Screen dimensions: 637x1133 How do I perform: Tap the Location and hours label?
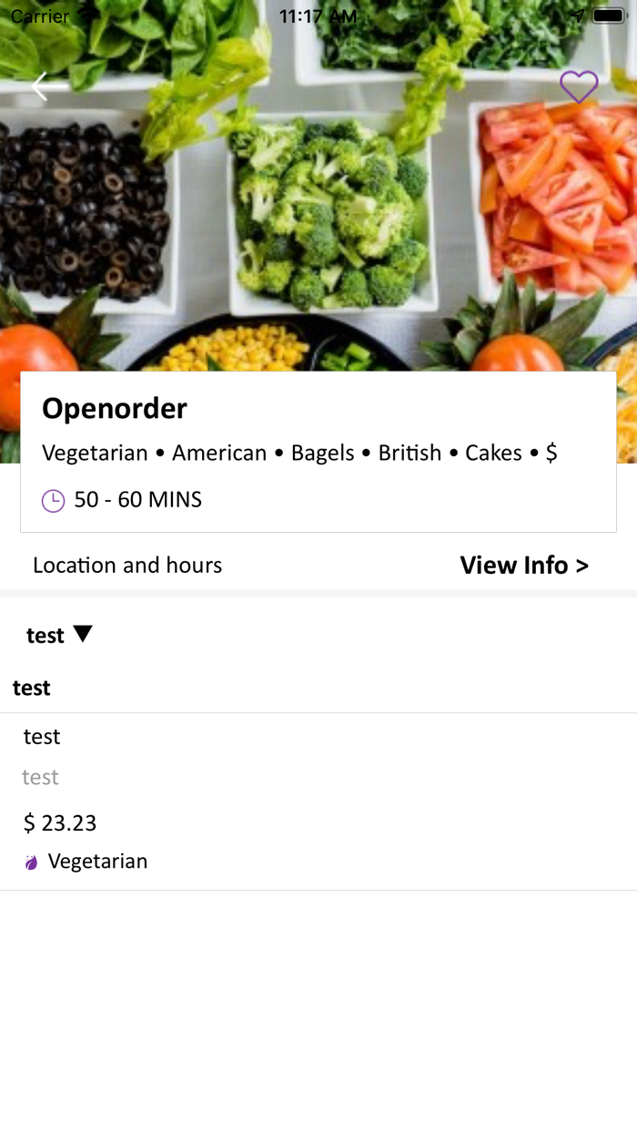127,566
